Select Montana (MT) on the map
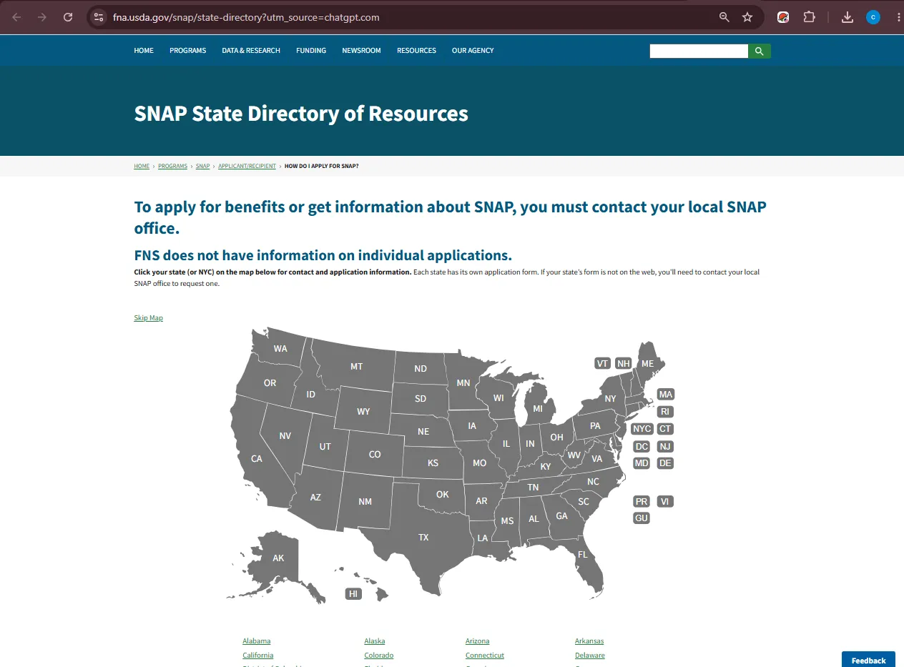 coord(356,367)
